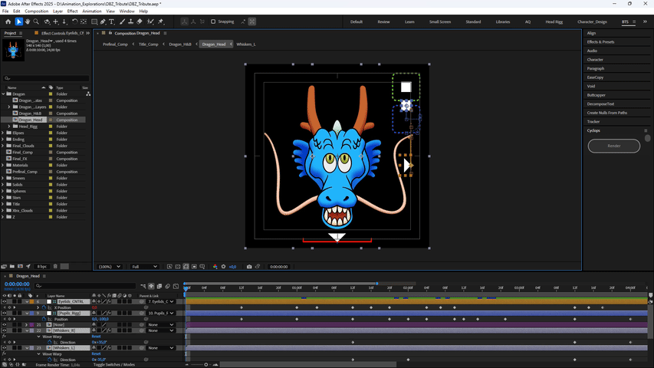Select the Horizontal Type tool

pyautogui.click(x=112, y=21)
